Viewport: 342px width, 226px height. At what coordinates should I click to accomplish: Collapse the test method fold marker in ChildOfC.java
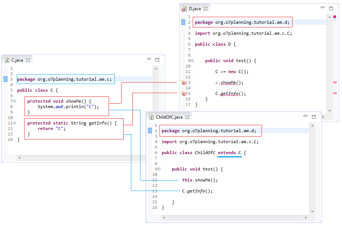pyautogui.click(x=159, y=169)
